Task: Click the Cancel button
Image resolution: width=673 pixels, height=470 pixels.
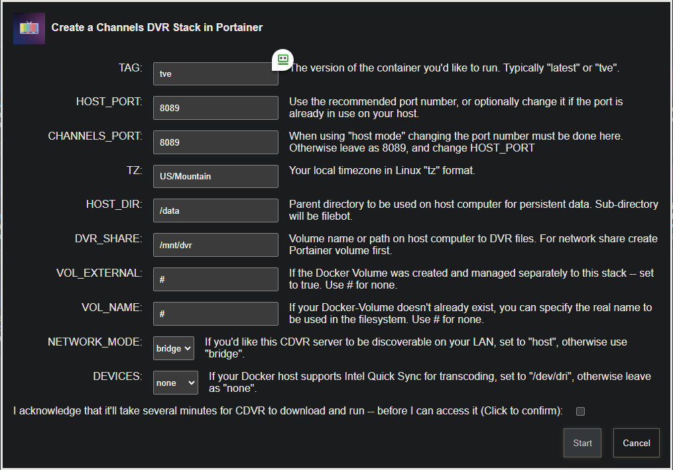Action: pyautogui.click(x=636, y=443)
